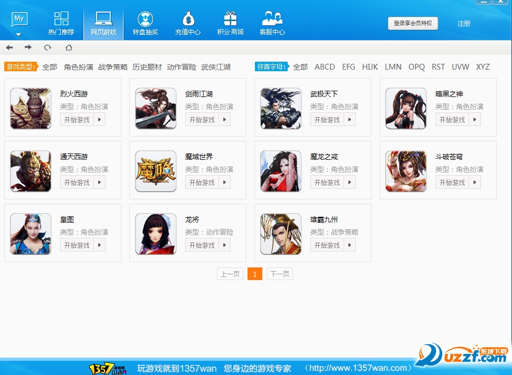Screen dimensions: 512x375
Task: Select the 网页游戏 tab
Action: pos(103,23)
